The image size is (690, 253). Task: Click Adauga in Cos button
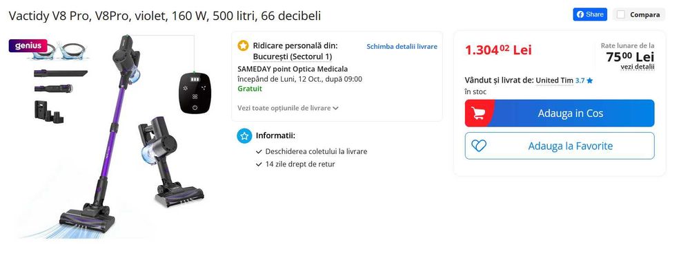point(560,113)
